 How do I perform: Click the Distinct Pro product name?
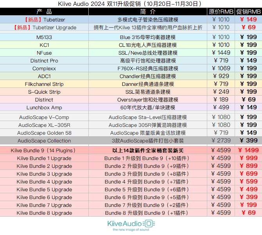44,61
